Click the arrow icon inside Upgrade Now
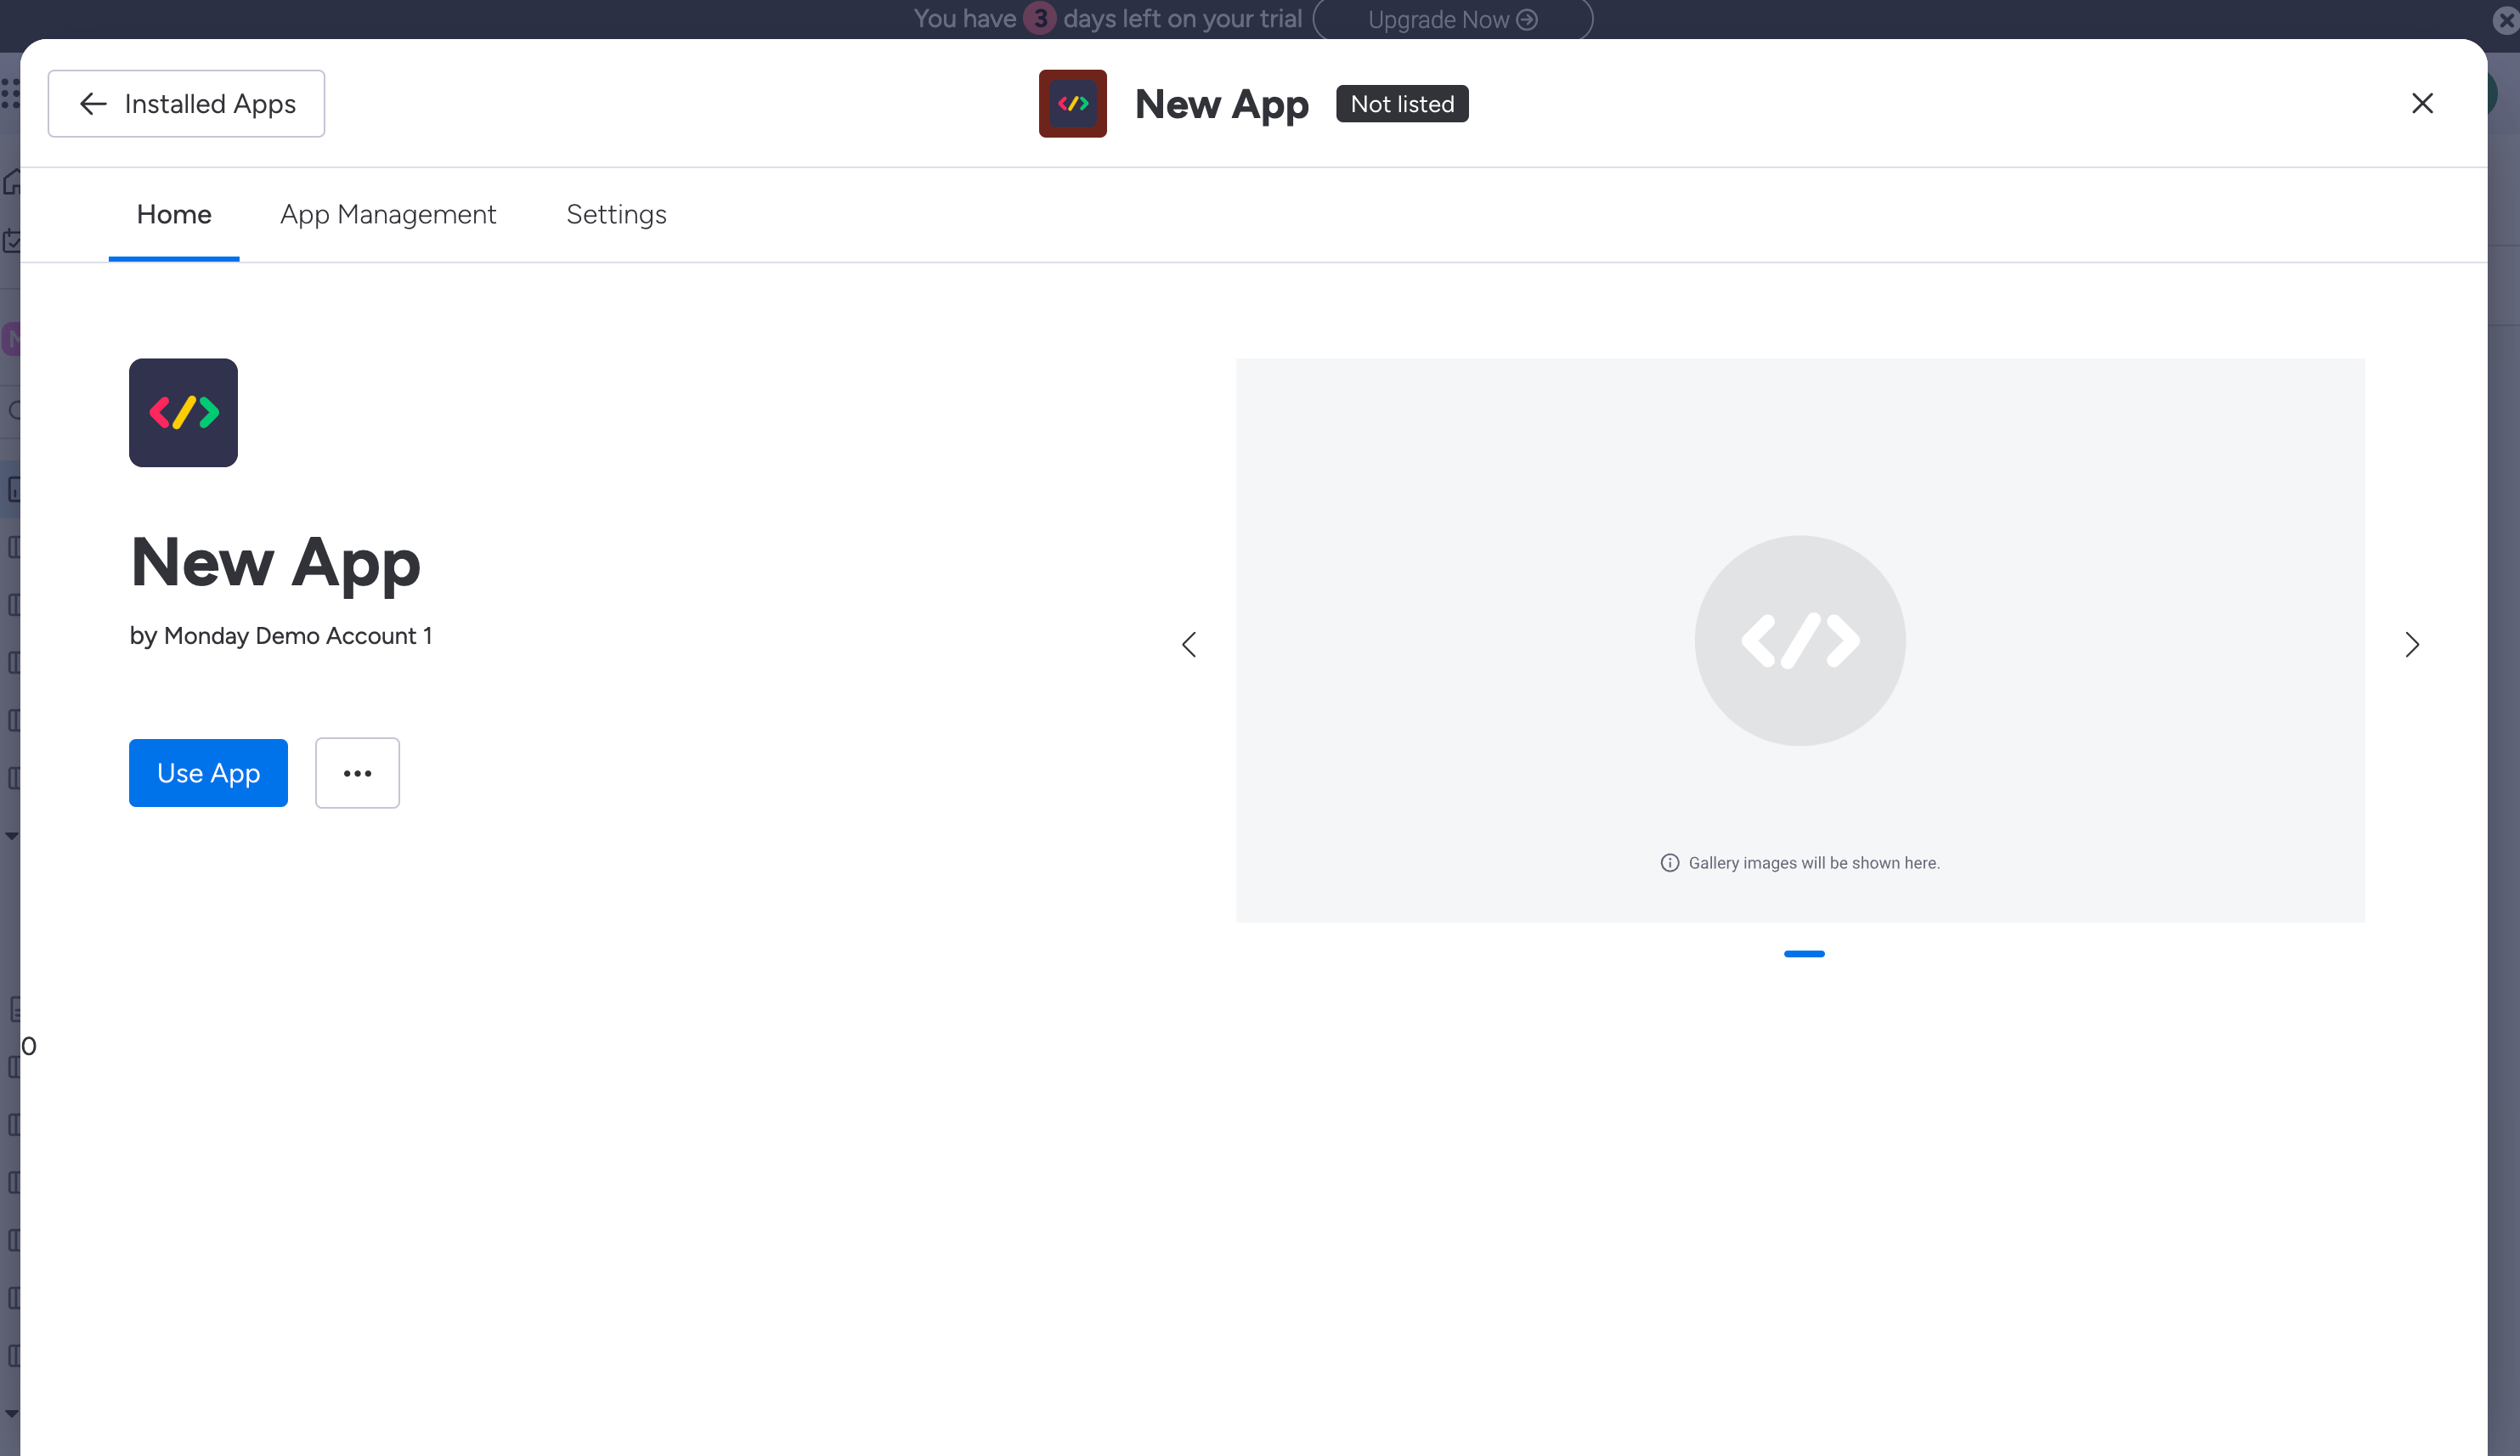The image size is (2520, 1456). [x=1526, y=19]
